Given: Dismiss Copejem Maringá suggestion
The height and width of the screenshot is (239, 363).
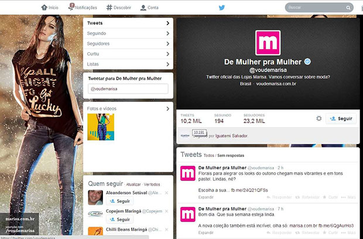Looking at the screenshot, I should 166,211.
